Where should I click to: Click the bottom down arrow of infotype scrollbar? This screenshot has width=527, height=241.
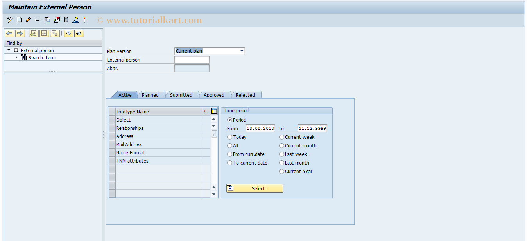214,194
